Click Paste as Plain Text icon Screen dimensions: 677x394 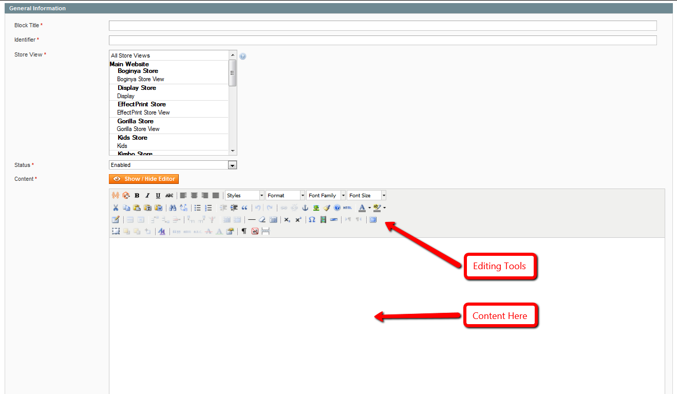[x=148, y=208]
